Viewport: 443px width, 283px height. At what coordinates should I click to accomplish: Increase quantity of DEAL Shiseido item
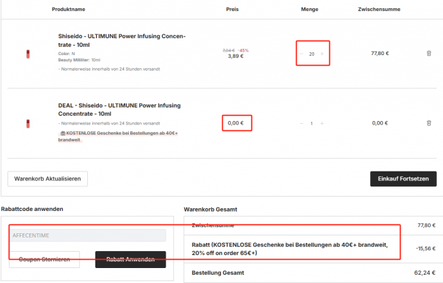[x=322, y=123]
